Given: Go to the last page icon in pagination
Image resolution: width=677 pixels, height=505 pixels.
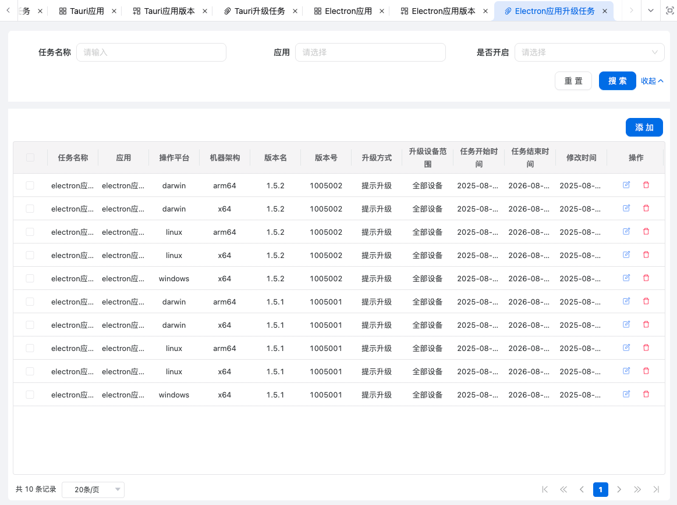Looking at the screenshot, I should 656,489.
